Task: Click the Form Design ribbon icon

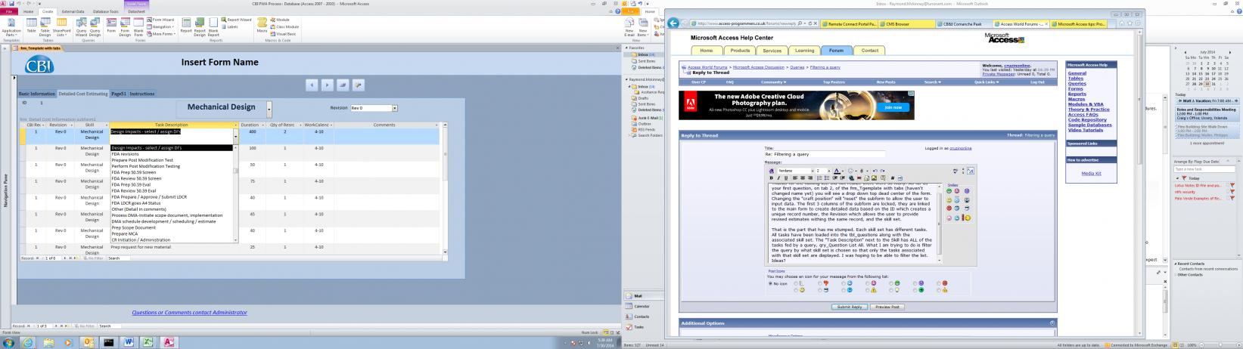Action: click(125, 27)
